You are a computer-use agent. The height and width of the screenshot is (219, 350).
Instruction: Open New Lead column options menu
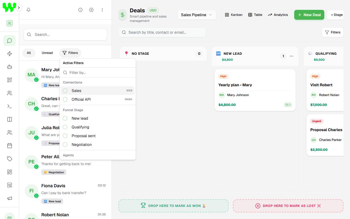[291, 56]
